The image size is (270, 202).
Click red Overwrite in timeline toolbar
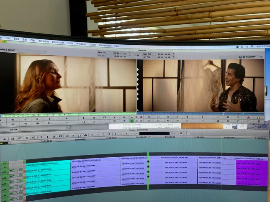[x=85, y=135]
